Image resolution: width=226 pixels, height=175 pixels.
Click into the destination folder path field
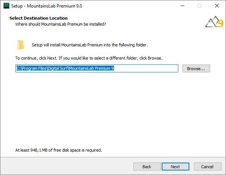(x=97, y=68)
